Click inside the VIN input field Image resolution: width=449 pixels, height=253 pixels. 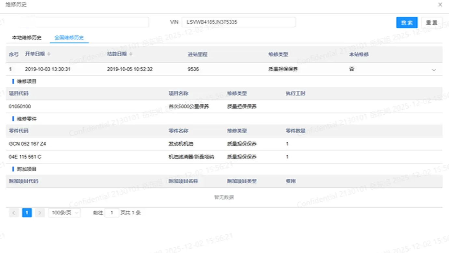[x=238, y=22]
